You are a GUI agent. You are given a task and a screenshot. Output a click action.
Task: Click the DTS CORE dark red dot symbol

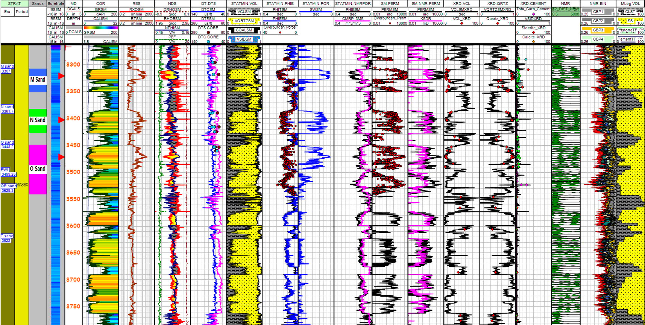208,33
